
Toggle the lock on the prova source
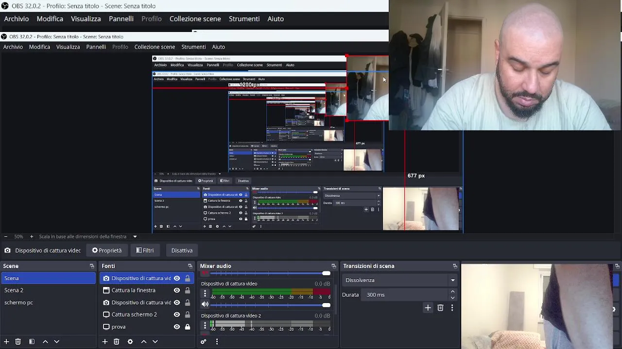(x=188, y=327)
